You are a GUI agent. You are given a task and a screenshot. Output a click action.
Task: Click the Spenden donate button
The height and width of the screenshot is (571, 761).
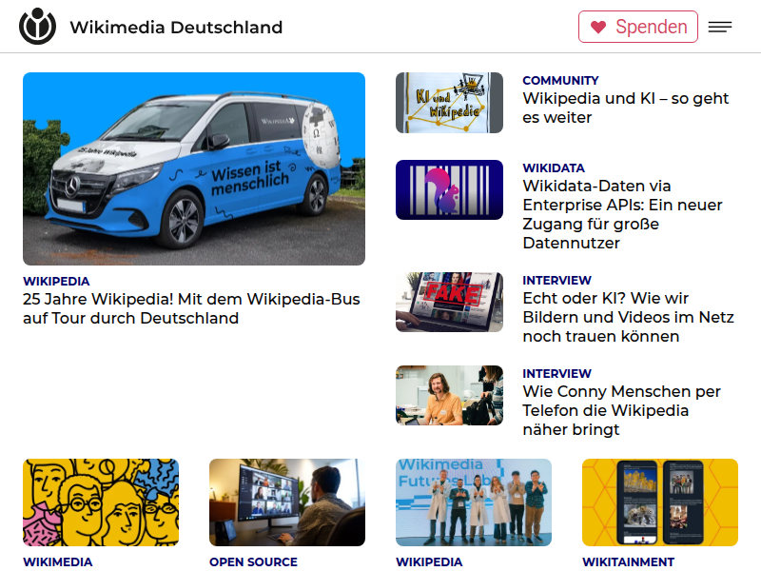637,27
